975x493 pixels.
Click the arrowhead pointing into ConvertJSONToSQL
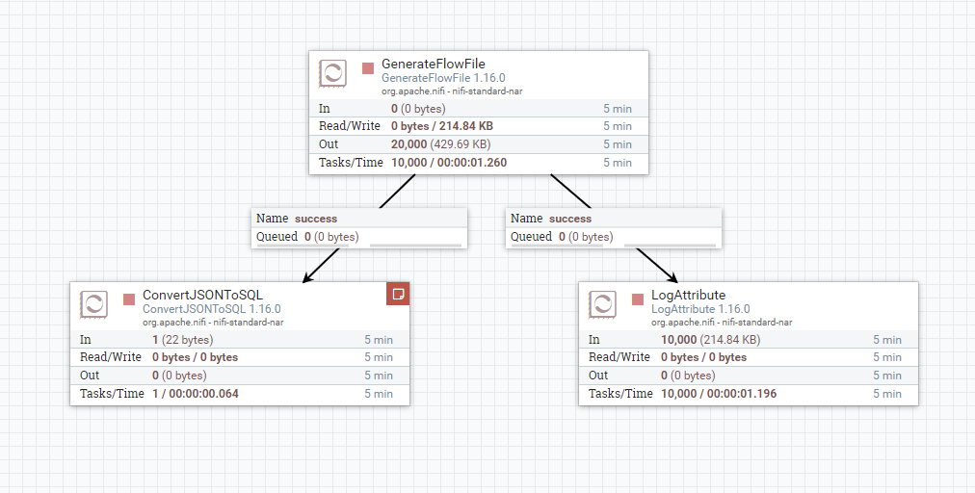click(x=309, y=276)
